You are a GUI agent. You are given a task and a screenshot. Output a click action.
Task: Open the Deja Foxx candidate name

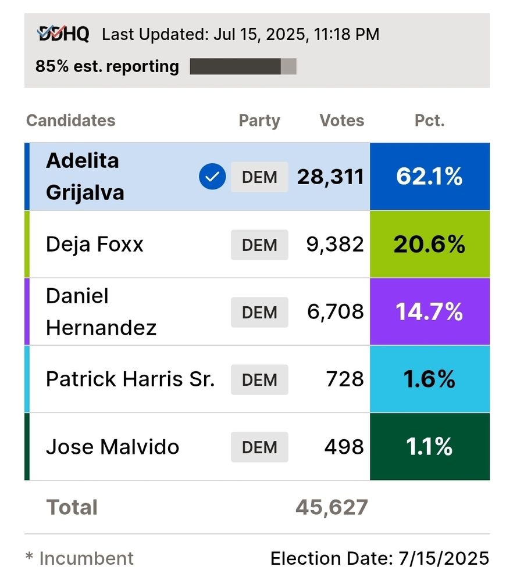(x=95, y=244)
